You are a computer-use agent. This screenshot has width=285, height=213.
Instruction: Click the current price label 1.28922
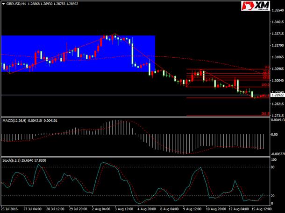[x=278, y=95]
